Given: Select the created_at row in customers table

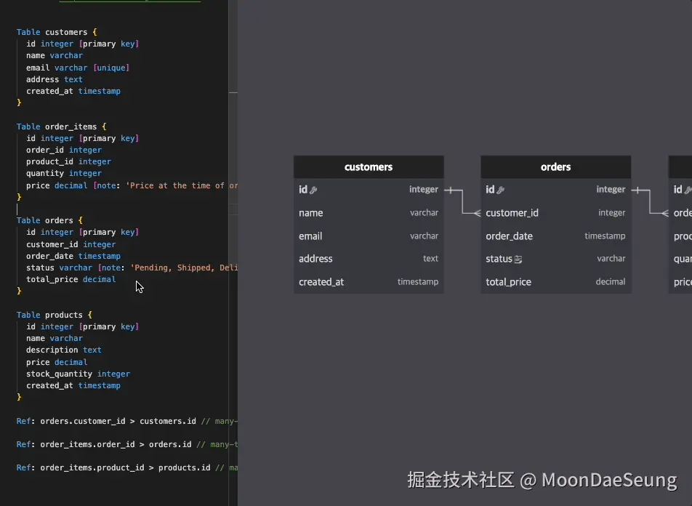Looking at the screenshot, I should 369,281.
